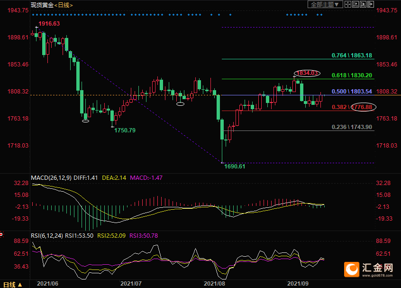Click the circled 1834.03 price label
Screen dimensions: 401x288
(307, 73)
